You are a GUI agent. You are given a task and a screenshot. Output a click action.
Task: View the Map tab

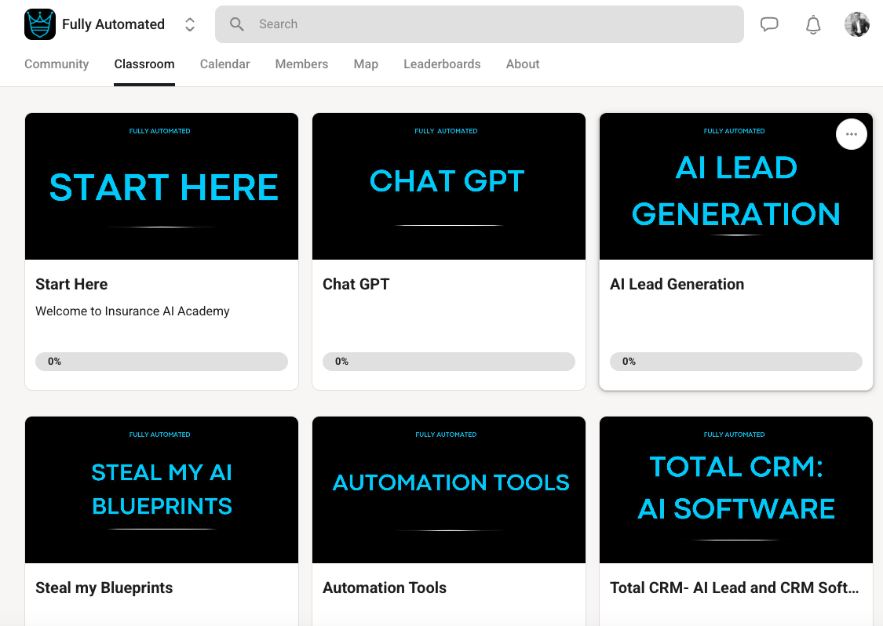click(366, 64)
